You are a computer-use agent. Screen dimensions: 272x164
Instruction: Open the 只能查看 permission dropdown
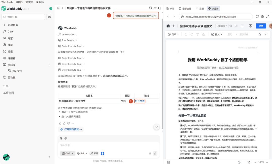coord(222,26)
